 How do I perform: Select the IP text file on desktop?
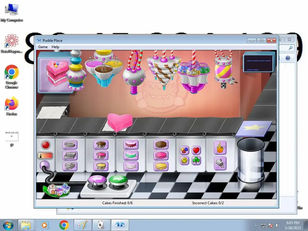pyautogui.click(x=12, y=139)
